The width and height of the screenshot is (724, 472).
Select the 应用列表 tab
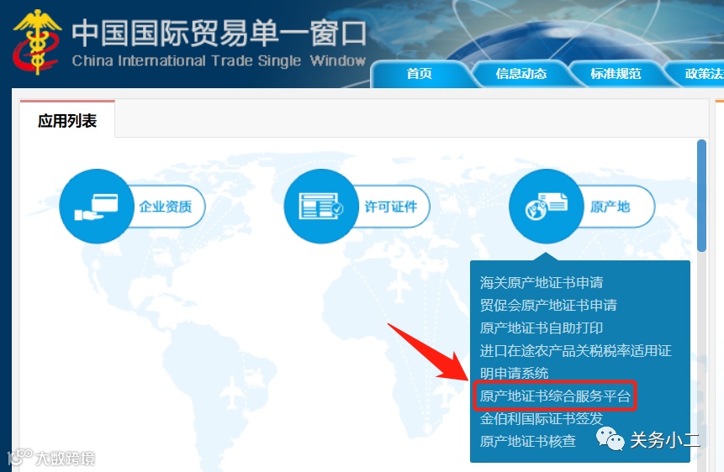coord(67,121)
